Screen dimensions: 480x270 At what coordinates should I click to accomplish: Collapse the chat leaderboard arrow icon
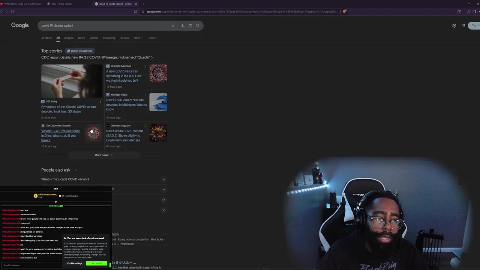pyautogui.click(x=56, y=202)
